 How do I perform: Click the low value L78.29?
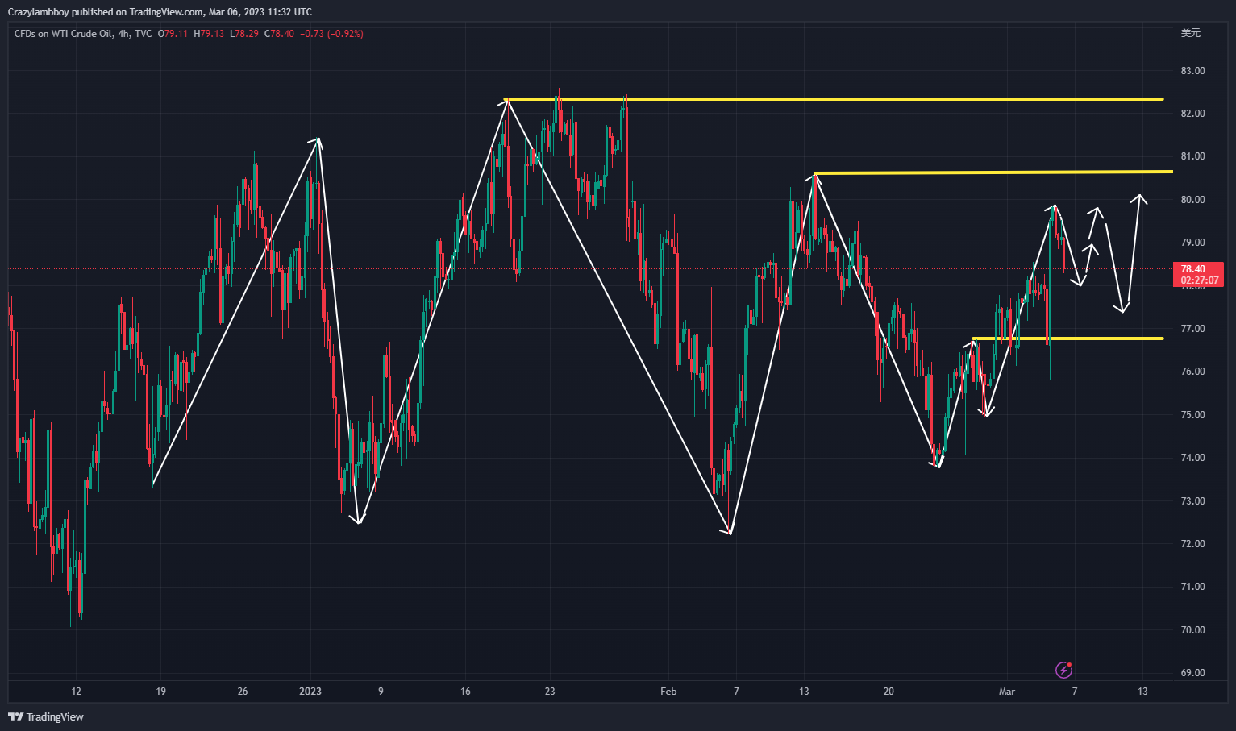coord(244,34)
